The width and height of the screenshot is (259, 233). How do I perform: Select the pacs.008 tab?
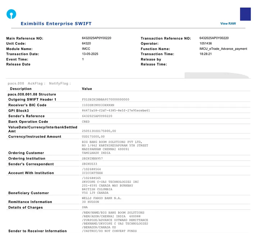click(16, 83)
